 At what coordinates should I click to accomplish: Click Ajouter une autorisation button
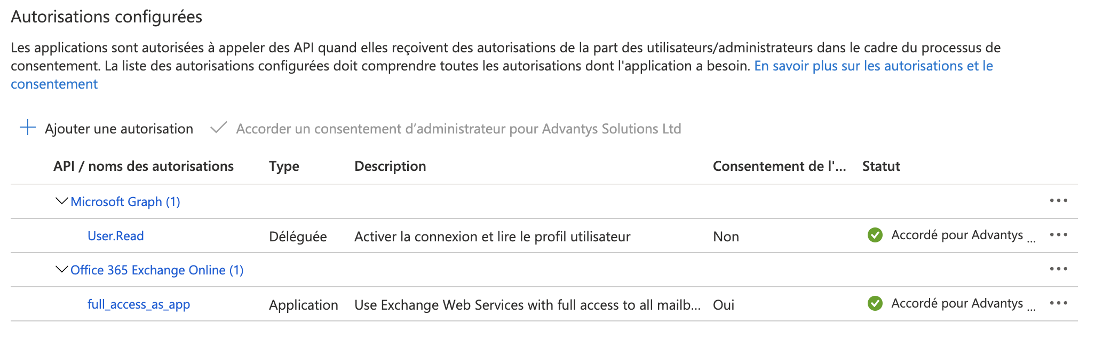(118, 129)
